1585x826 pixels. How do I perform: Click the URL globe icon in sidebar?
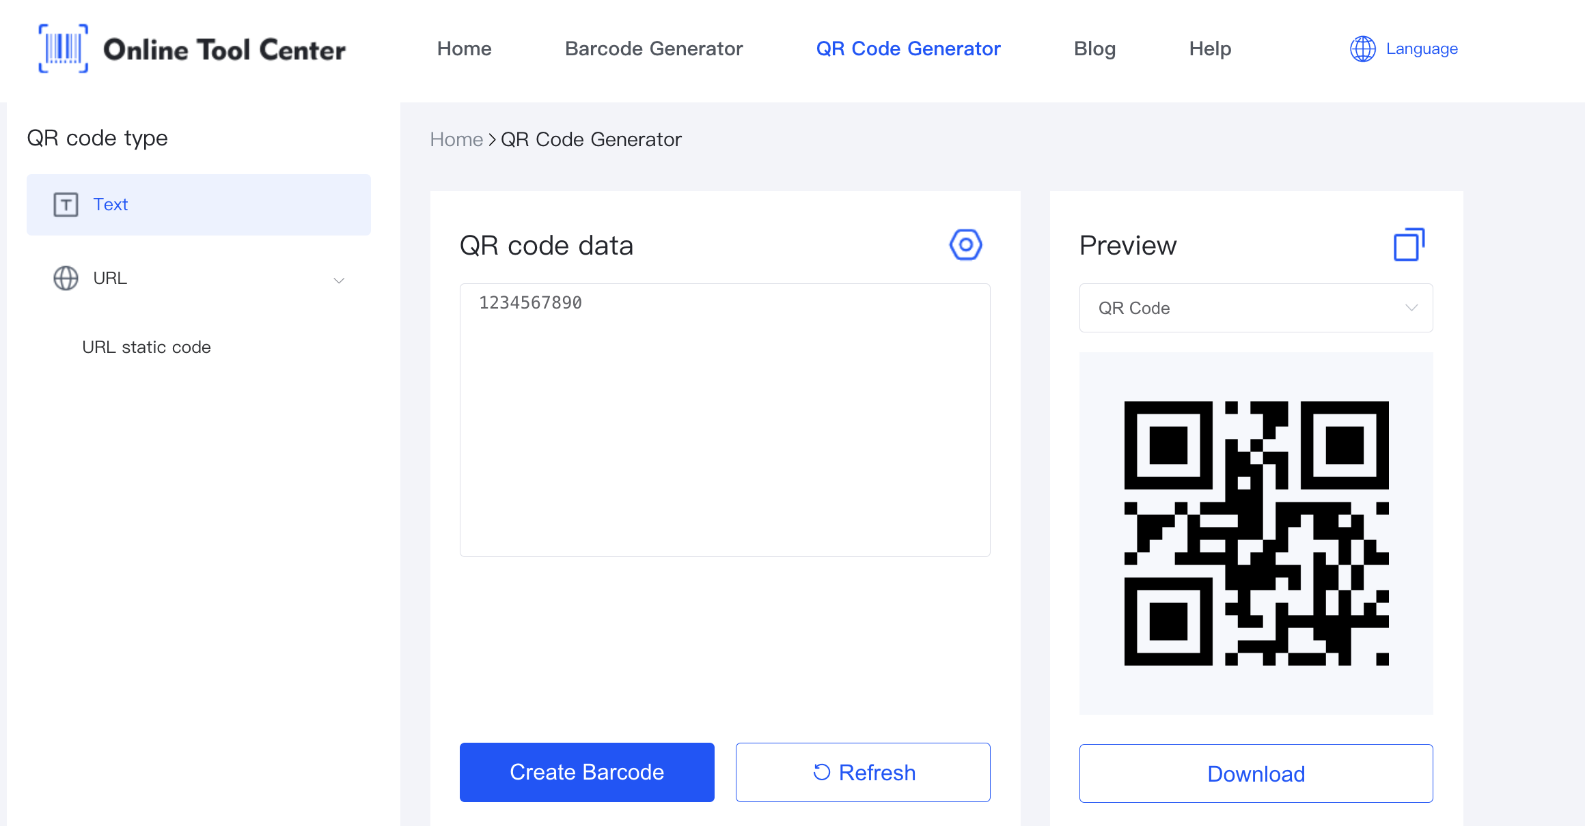tap(65, 277)
